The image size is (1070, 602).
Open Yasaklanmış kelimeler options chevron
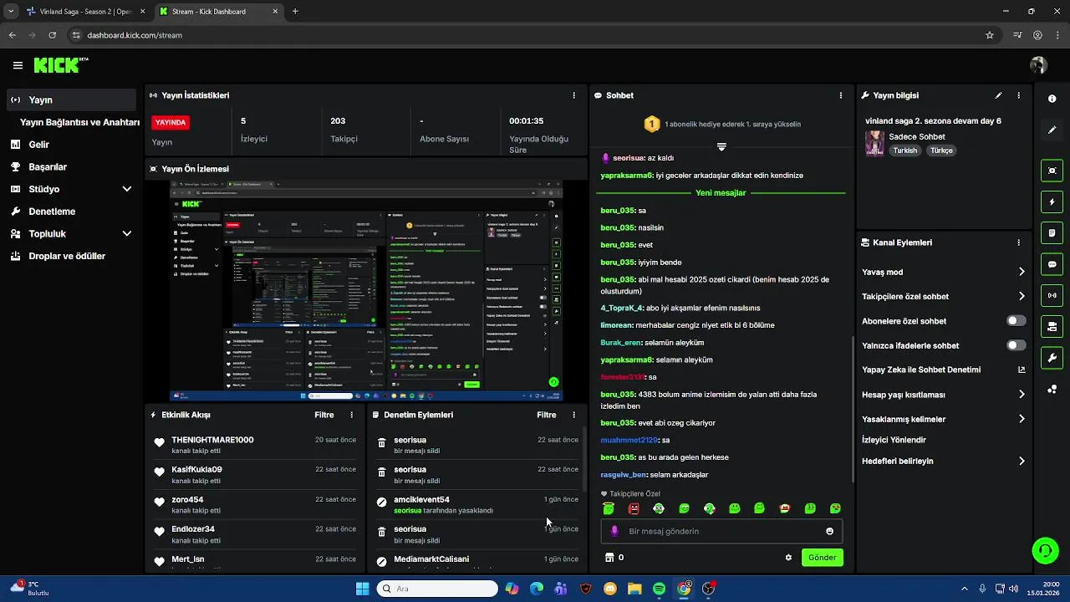point(1022,419)
